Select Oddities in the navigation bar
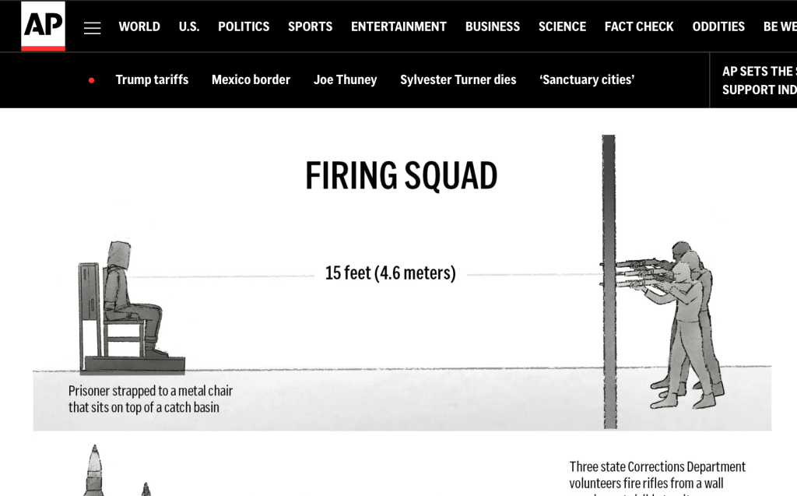The height and width of the screenshot is (496, 797). click(x=718, y=26)
